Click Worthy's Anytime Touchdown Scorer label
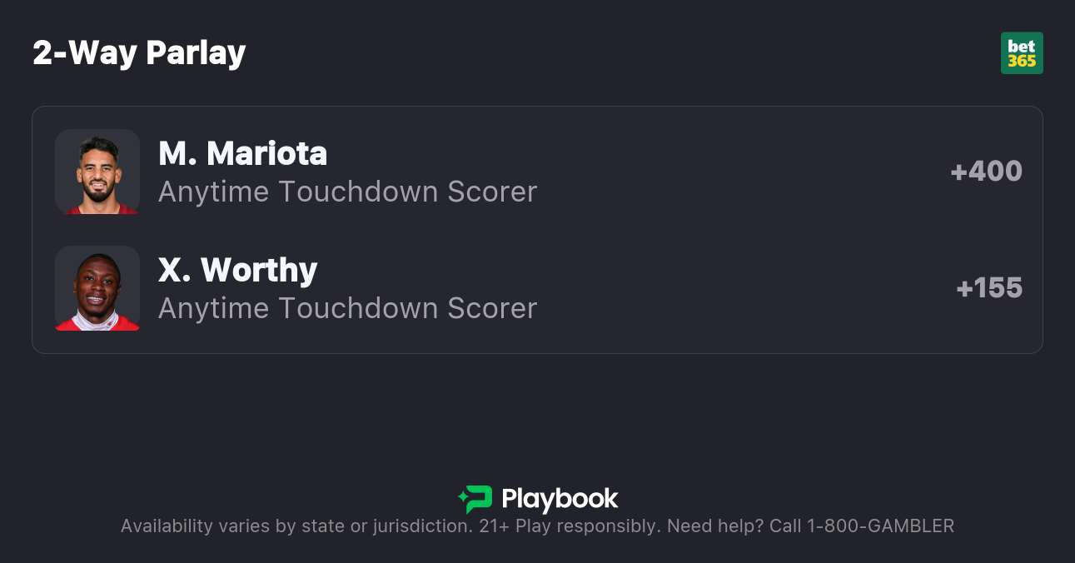The width and height of the screenshot is (1075, 563). click(x=347, y=308)
